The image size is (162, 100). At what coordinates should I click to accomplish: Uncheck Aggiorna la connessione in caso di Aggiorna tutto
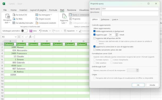(x=95, y=47)
